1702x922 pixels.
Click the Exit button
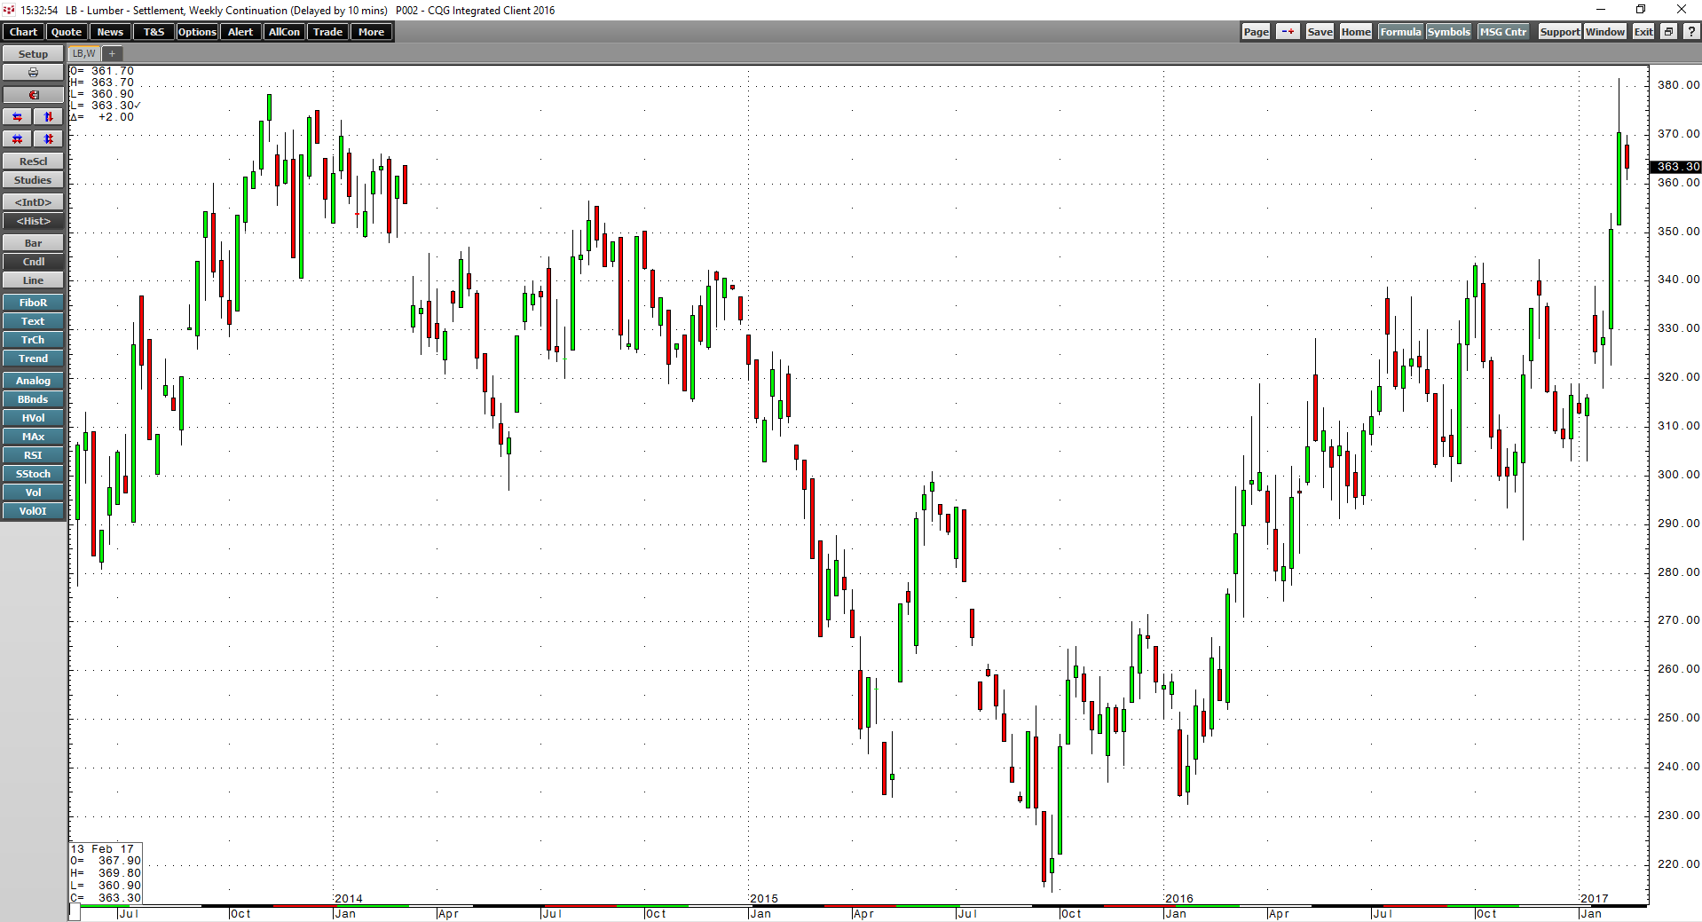(x=1643, y=32)
